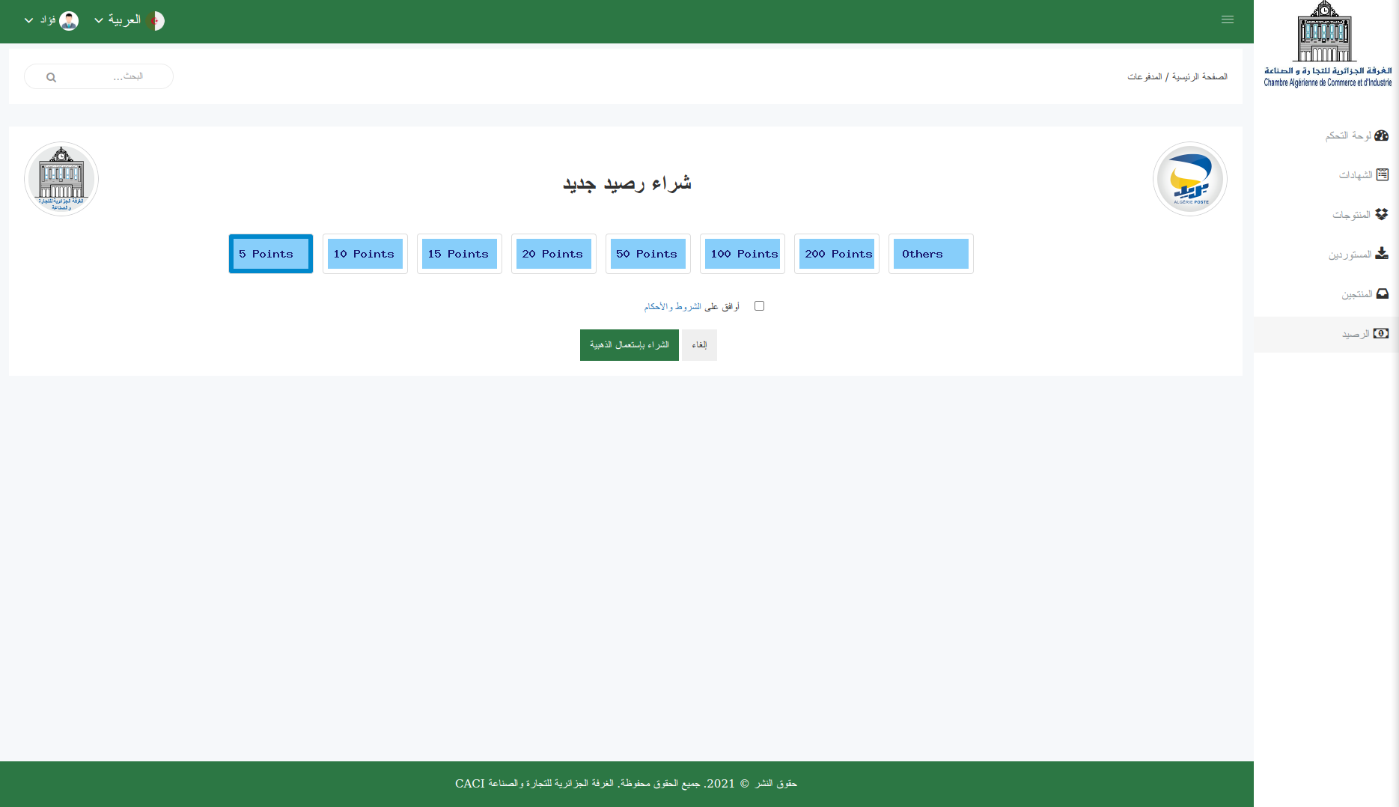
Task: Click the المستوردين importers icon
Action: click(x=1382, y=254)
